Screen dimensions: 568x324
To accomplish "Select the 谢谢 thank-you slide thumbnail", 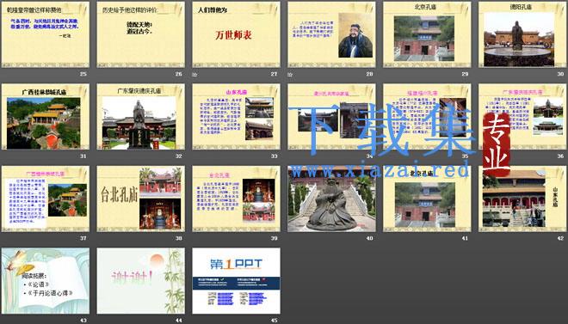I will click(141, 281).
